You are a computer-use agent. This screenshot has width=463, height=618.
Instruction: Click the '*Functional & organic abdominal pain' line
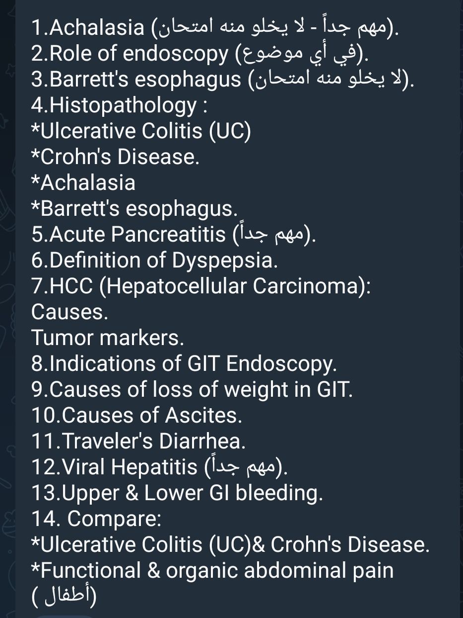click(x=212, y=570)
